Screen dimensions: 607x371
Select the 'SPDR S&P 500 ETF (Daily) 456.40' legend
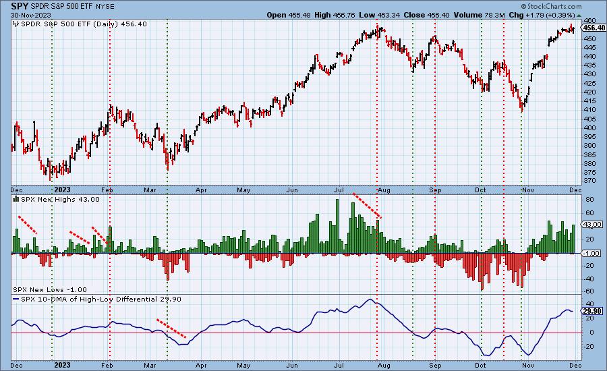point(84,24)
